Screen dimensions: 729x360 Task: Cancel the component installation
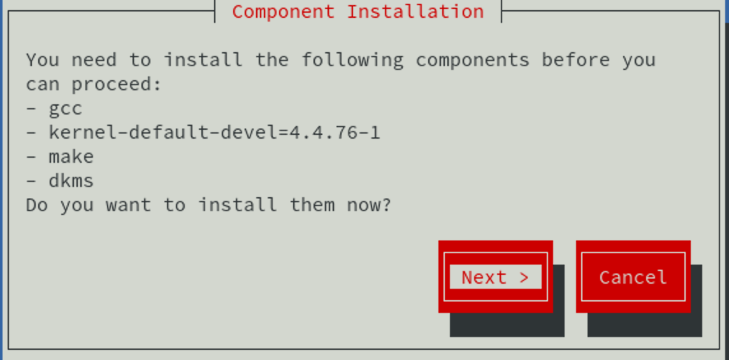633,277
